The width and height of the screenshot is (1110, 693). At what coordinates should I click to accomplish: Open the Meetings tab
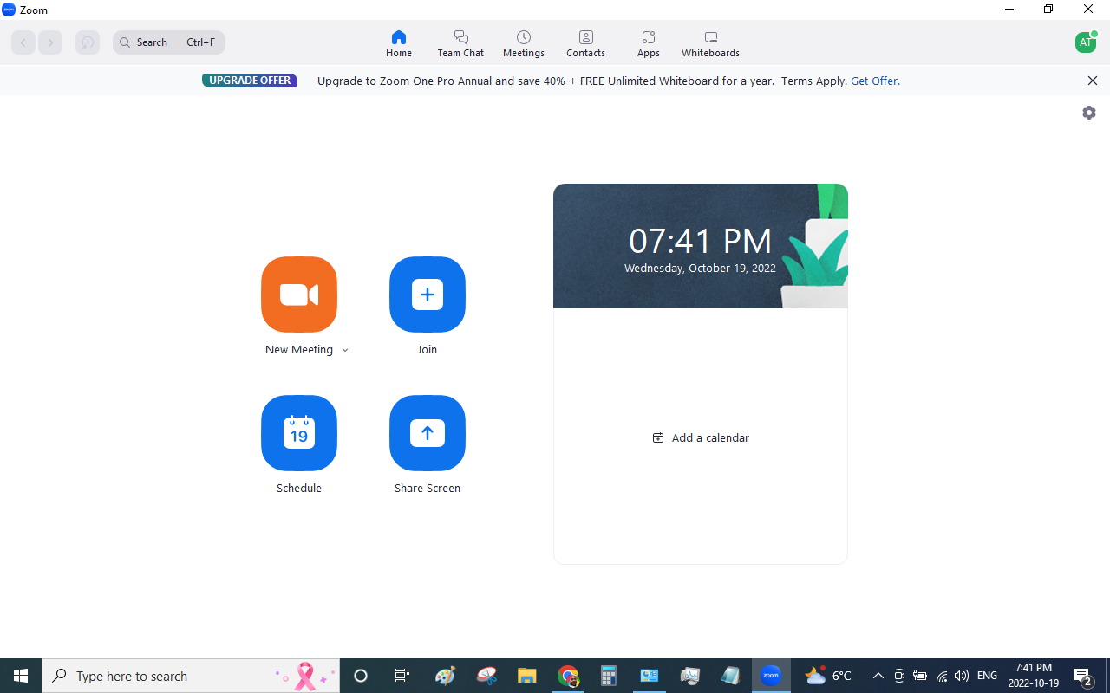click(524, 43)
